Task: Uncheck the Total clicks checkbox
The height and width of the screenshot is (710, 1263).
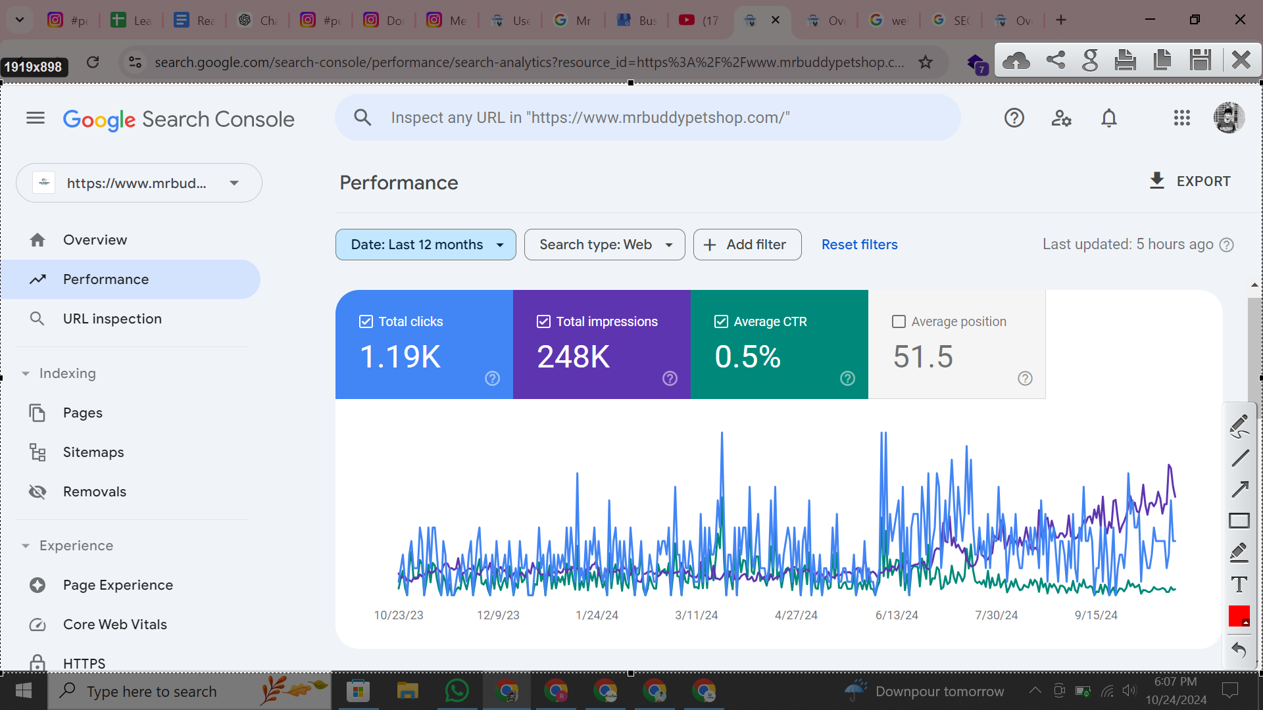Action: 366,321
